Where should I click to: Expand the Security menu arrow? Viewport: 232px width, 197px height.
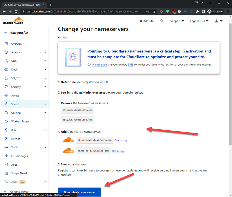coord(45,87)
